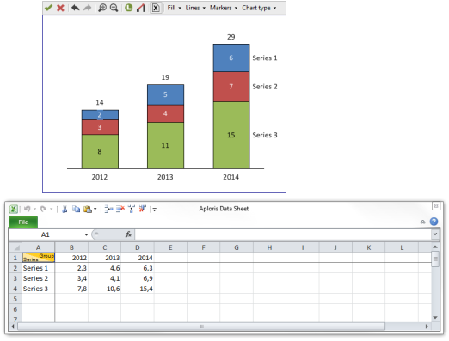Viewport: 449px width, 341px height.
Task: Select cell with value 2,3
Action: pos(71,268)
